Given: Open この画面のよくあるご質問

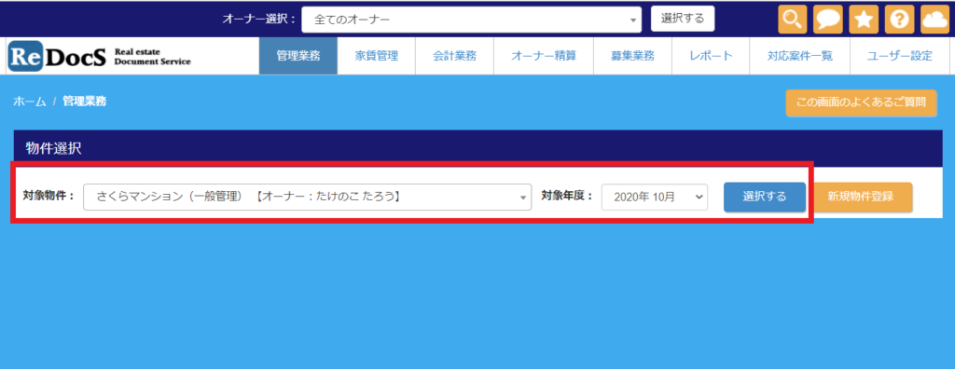Looking at the screenshot, I should [861, 102].
